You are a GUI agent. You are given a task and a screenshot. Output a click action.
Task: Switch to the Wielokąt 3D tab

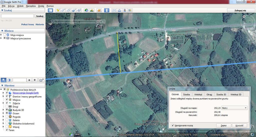coord(236,94)
